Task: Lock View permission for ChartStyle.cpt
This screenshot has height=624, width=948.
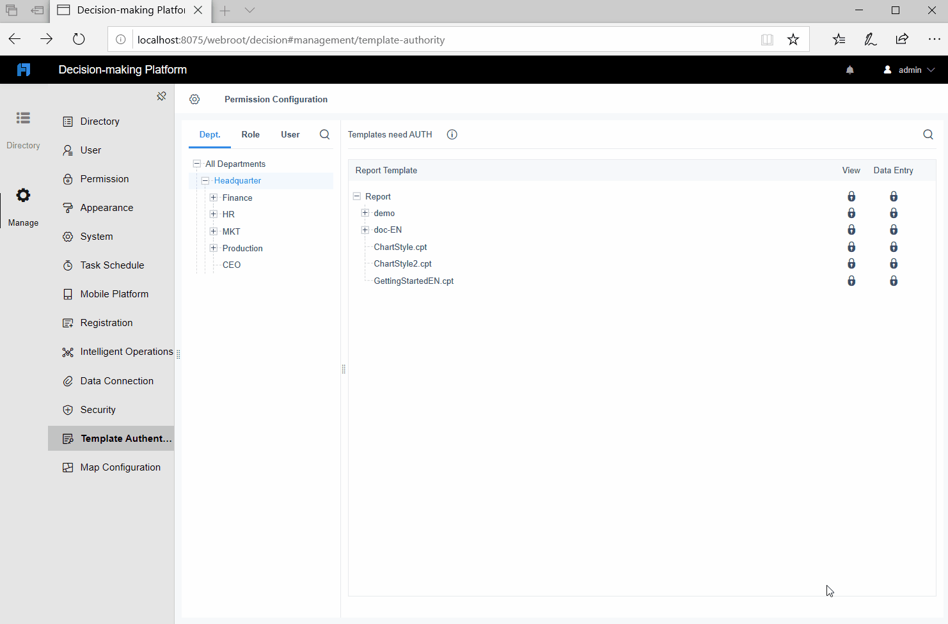Action: pyautogui.click(x=851, y=246)
